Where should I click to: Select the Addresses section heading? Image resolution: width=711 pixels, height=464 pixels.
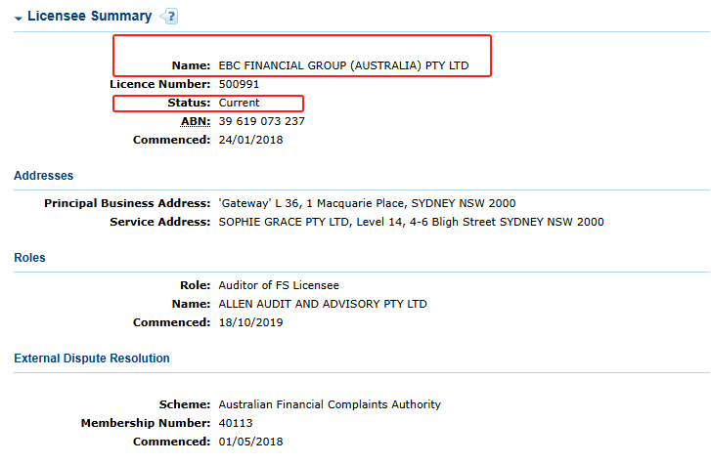[x=44, y=176]
